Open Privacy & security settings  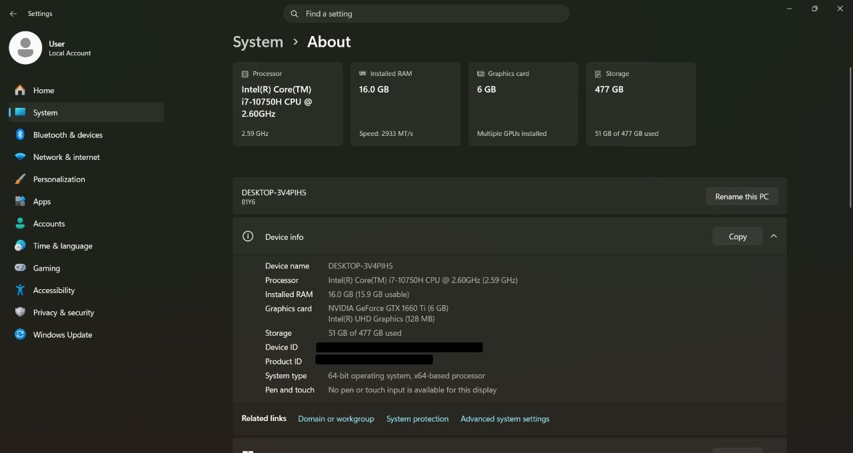(86, 312)
